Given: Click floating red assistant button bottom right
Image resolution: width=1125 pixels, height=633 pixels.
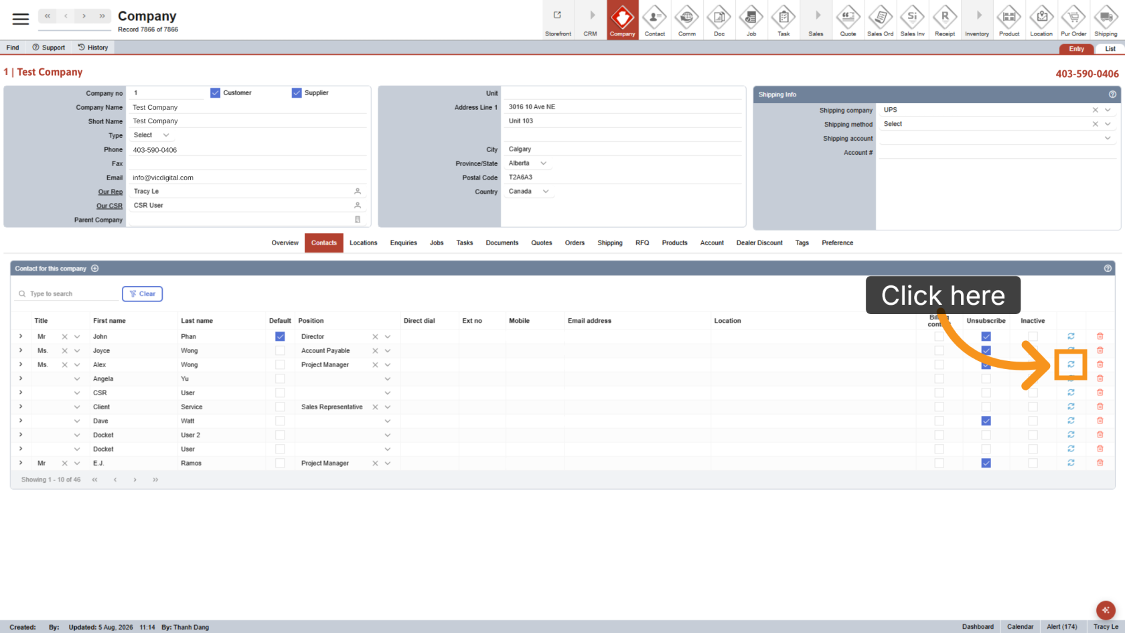Looking at the screenshot, I should point(1106,610).
